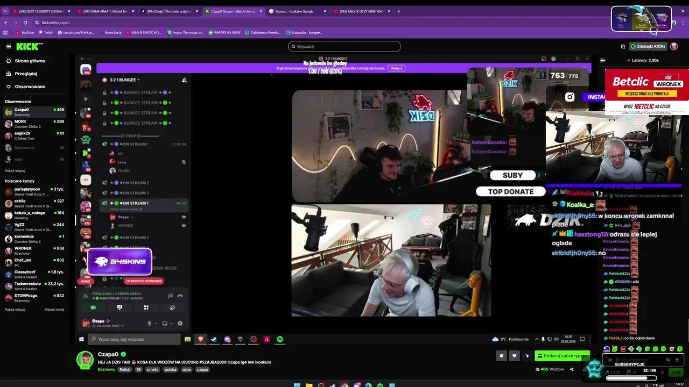Viewport: 689px width, 387px height.
Task: Toggle channel notifications bell
Action: 501,355
